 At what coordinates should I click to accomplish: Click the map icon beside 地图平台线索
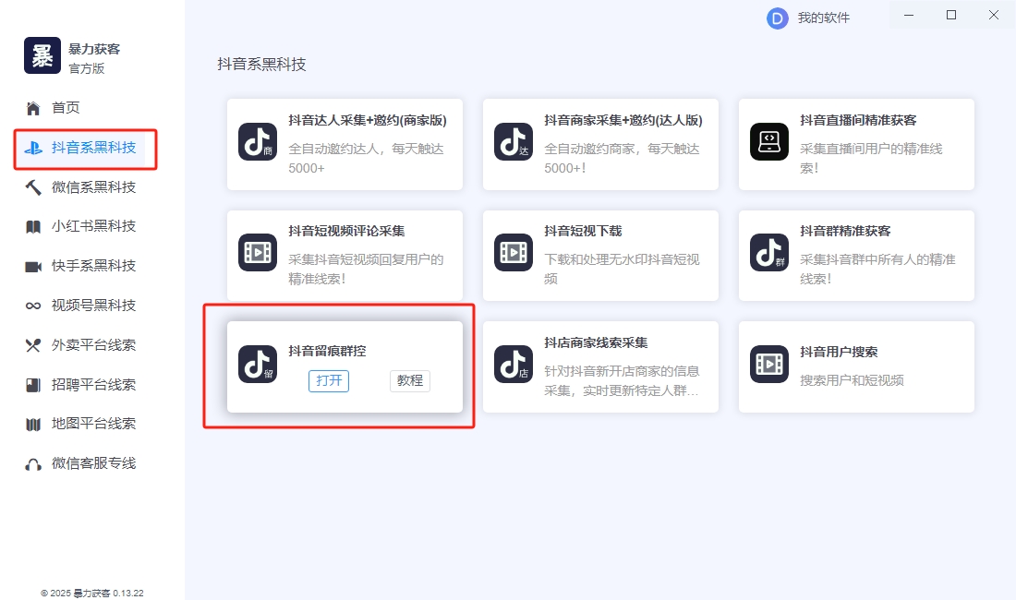click(33, 425)
